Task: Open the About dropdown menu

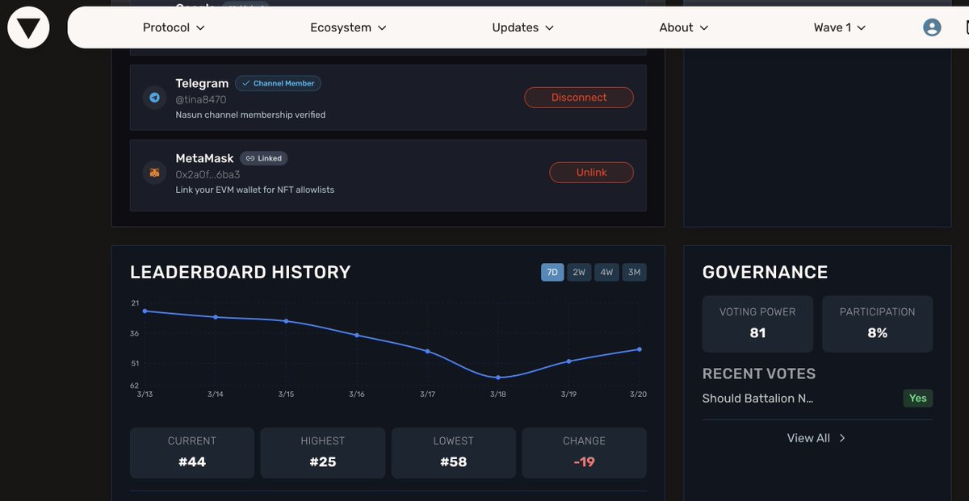Action: click(683, 27)
